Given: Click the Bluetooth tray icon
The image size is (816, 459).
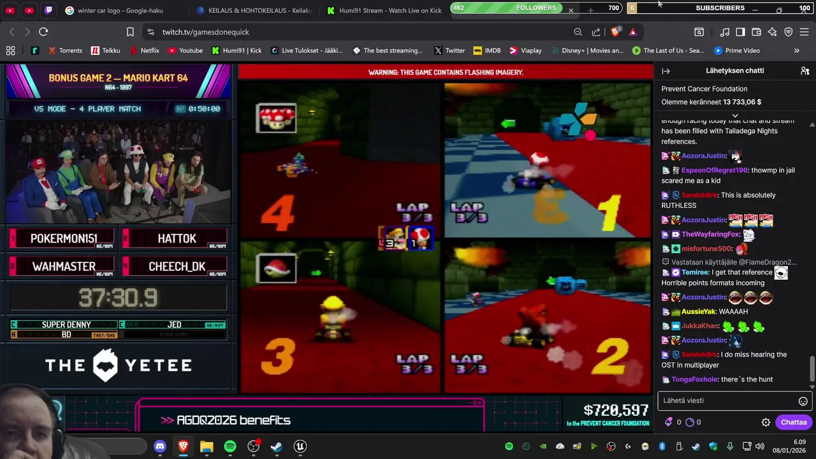Looking at the screenshot, I should pos(662,446).
